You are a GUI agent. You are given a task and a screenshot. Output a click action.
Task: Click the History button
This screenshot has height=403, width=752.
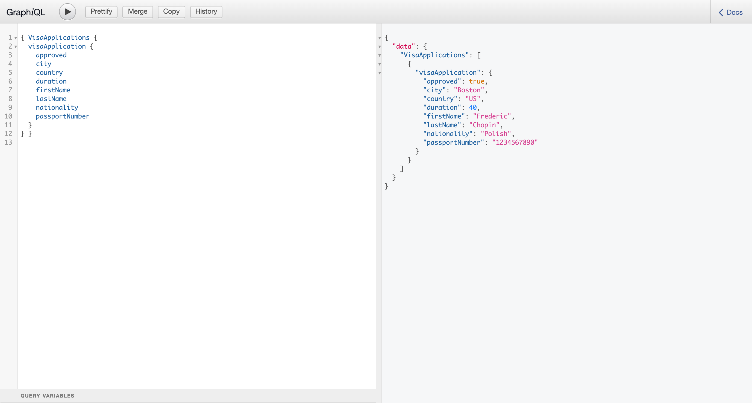click(205, 11)
